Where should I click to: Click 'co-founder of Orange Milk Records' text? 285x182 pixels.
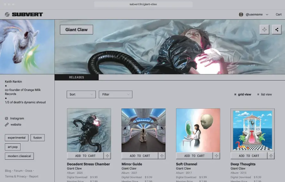point(23,92)
